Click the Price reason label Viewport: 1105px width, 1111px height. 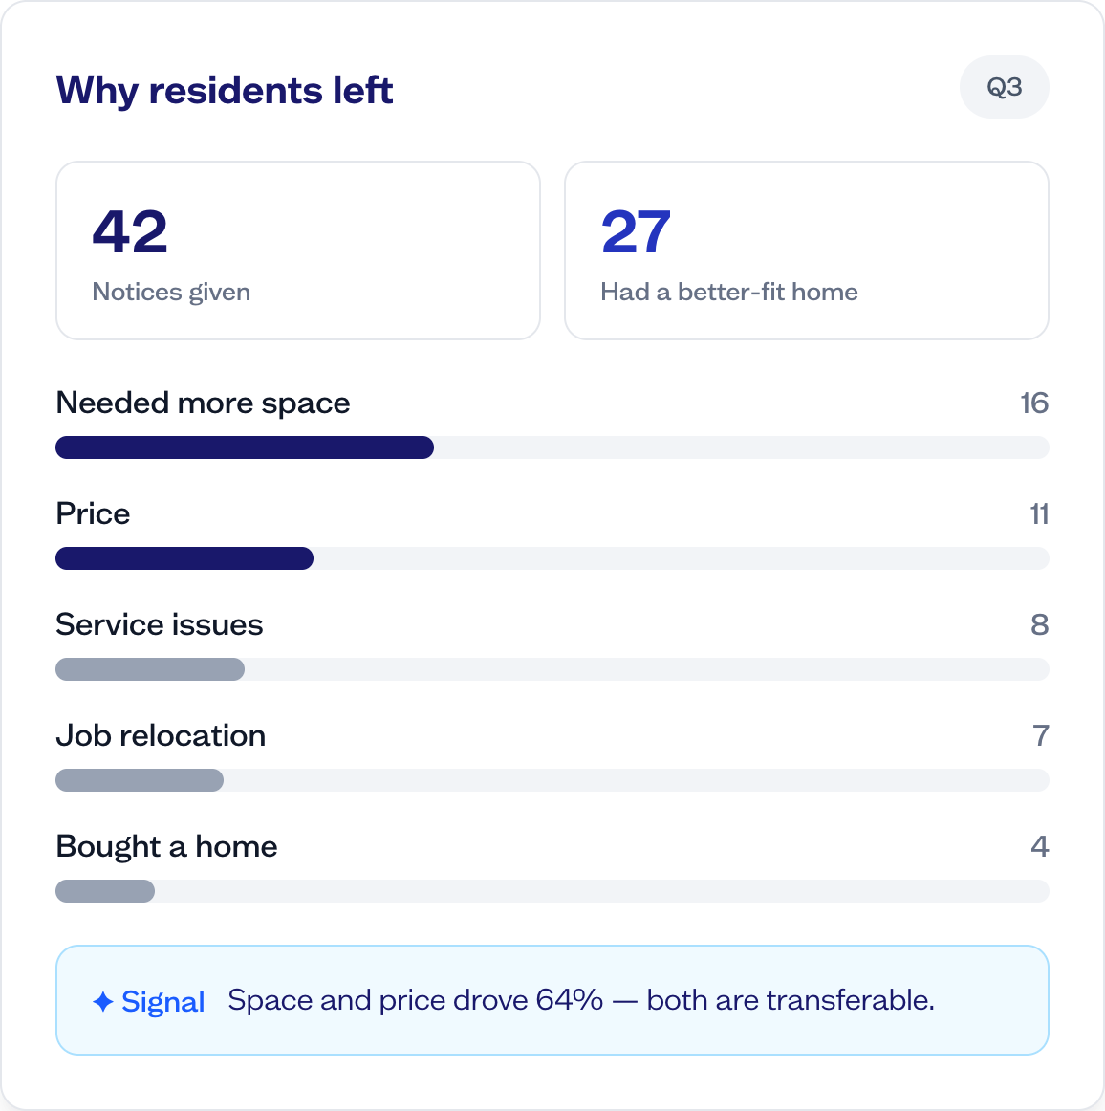[x=93, y=513]
